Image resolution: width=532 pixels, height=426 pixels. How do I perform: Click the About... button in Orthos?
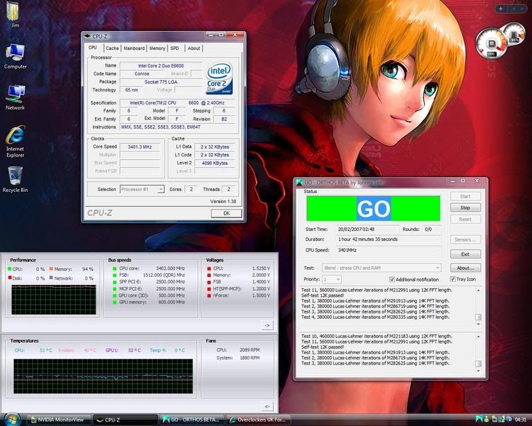click(465, 268)
